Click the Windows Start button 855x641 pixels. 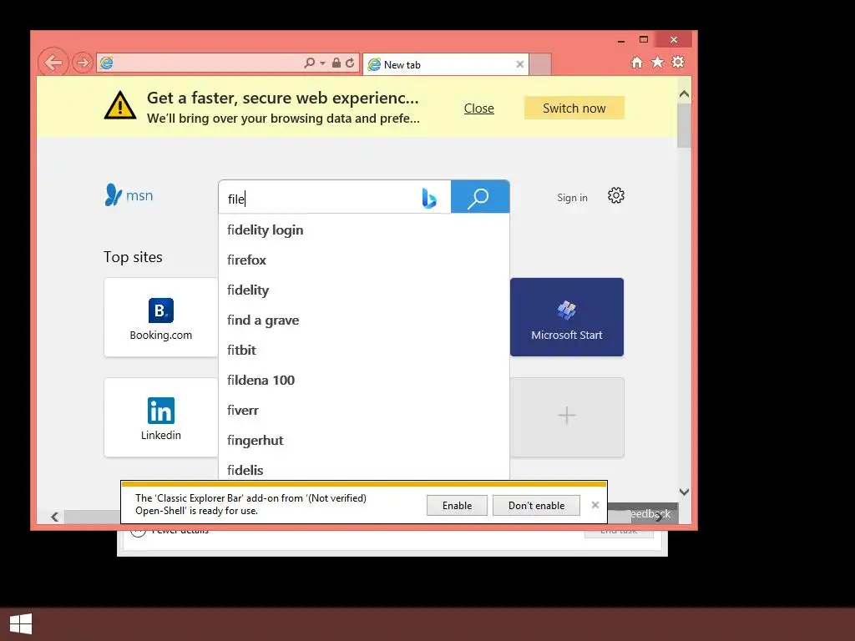click(21, 624)
